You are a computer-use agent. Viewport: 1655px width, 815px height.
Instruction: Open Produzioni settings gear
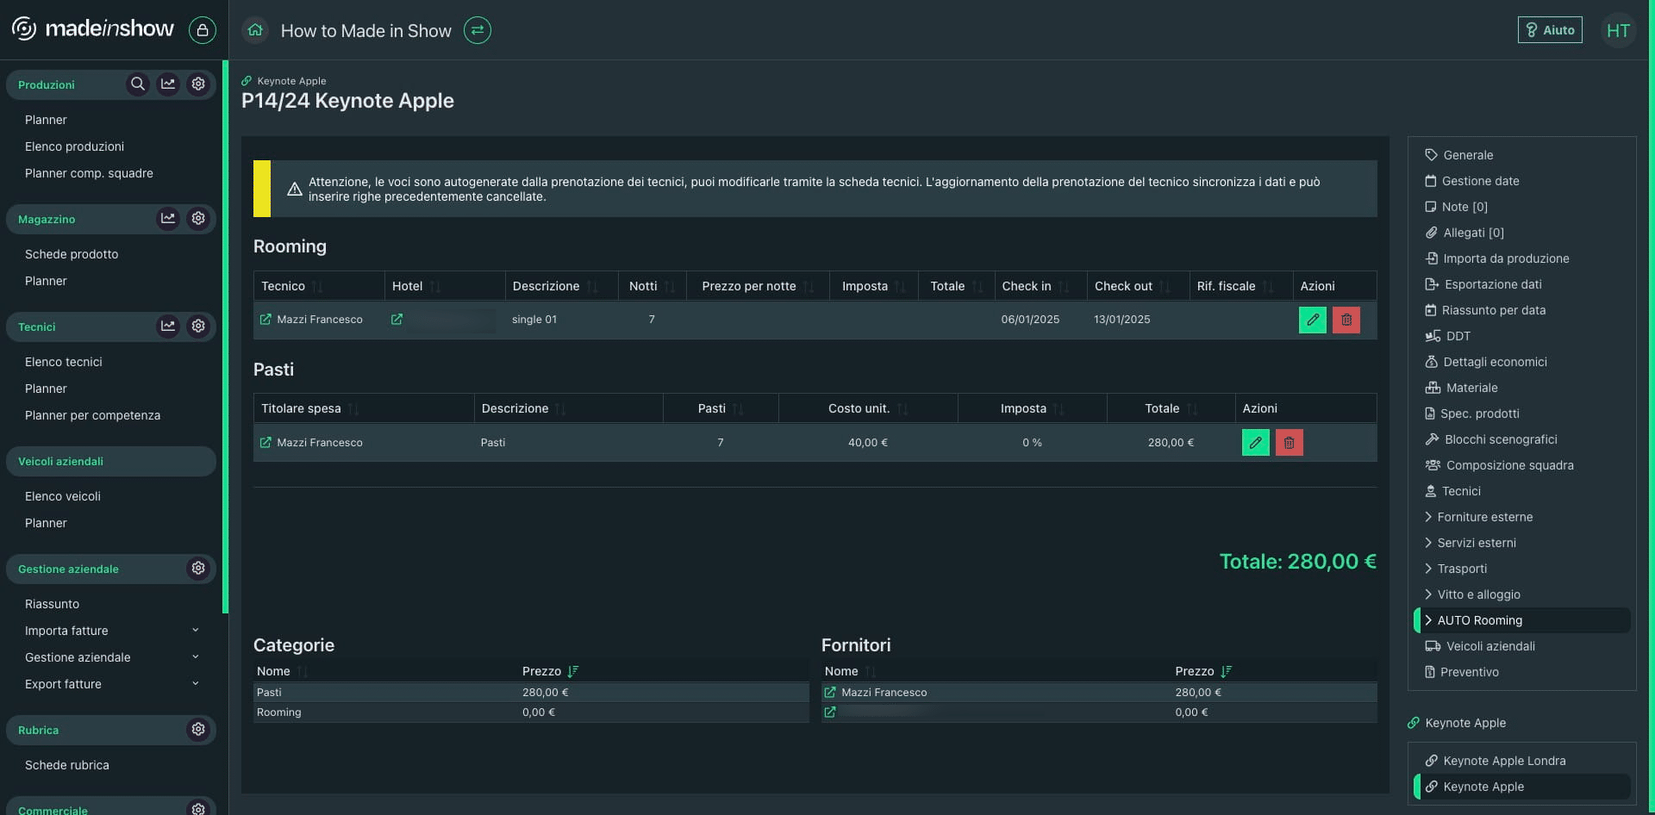(x=198, y=84)
